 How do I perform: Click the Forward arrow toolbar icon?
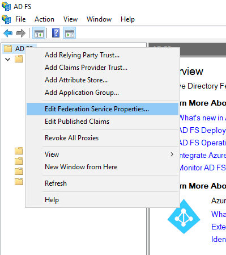[21, 34]
